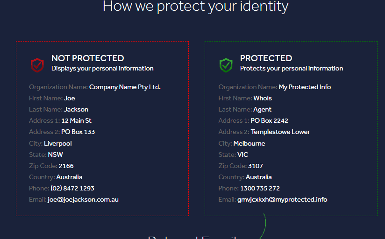Click the joe@joejackson.com.au email address
Screen dimensions: 385x239
83,199
